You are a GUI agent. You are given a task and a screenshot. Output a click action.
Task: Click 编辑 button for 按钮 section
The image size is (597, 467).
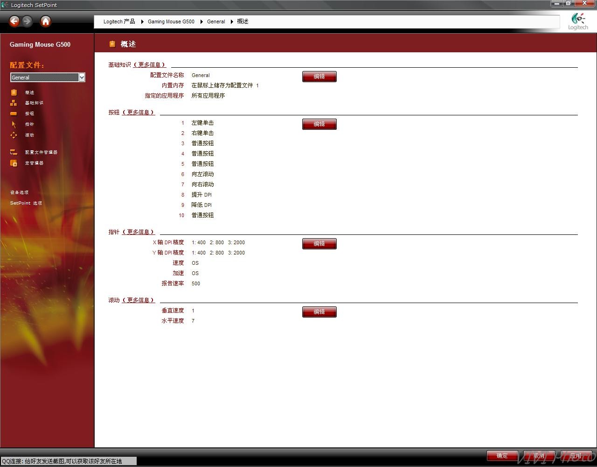[x=319, y=124]
